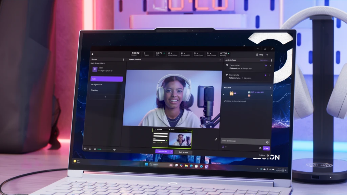Click the Send a message field
The height and width of the screenshot is (195, 347).
pos(242,141)
